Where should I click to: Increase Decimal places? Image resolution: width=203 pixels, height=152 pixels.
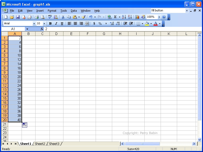(x=112, y=24)
